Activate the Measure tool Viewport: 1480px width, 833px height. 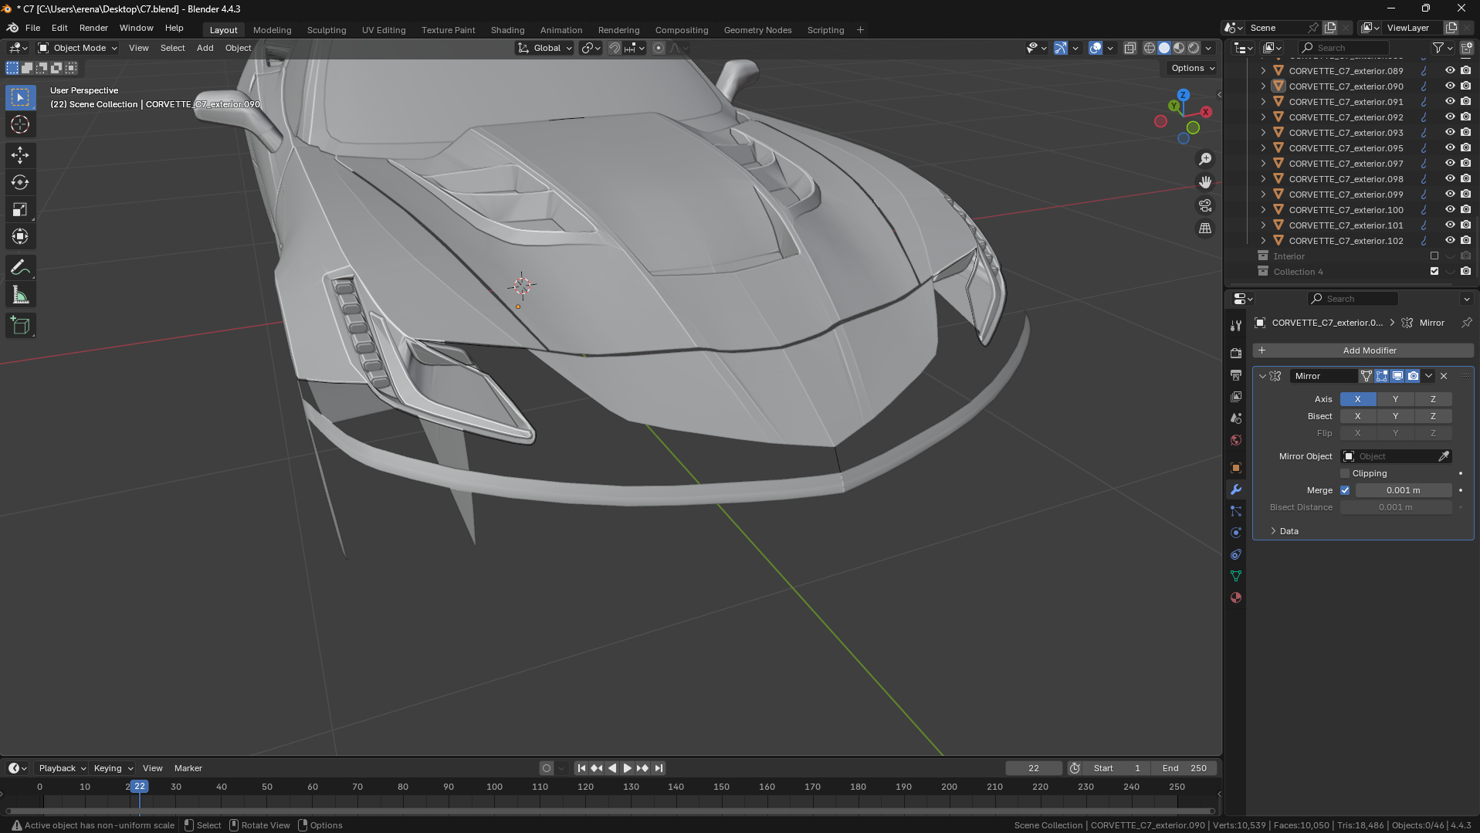pyautogui.click(x=20, y=296)
